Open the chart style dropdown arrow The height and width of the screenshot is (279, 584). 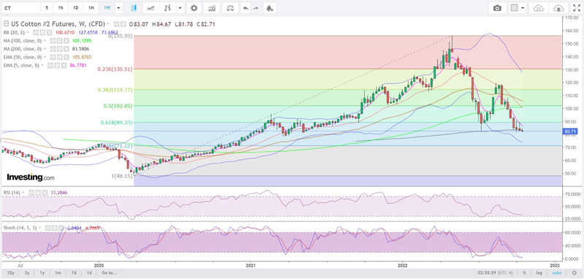180,7
